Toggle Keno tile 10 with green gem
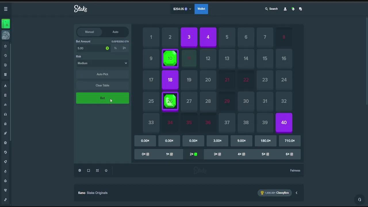 tap(170, 58)
